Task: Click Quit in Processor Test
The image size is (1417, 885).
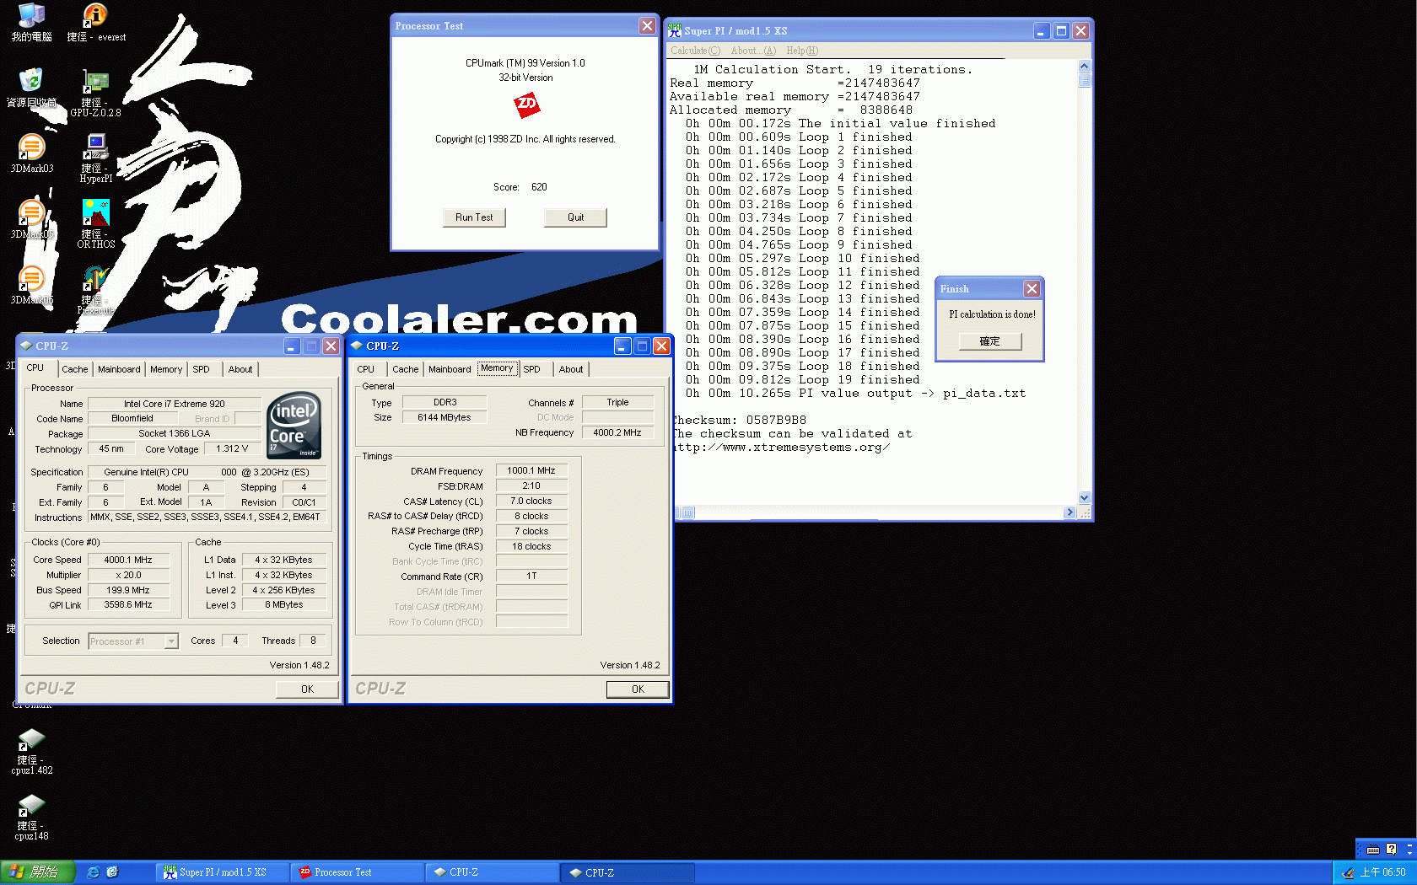Action: coord(575,217)
